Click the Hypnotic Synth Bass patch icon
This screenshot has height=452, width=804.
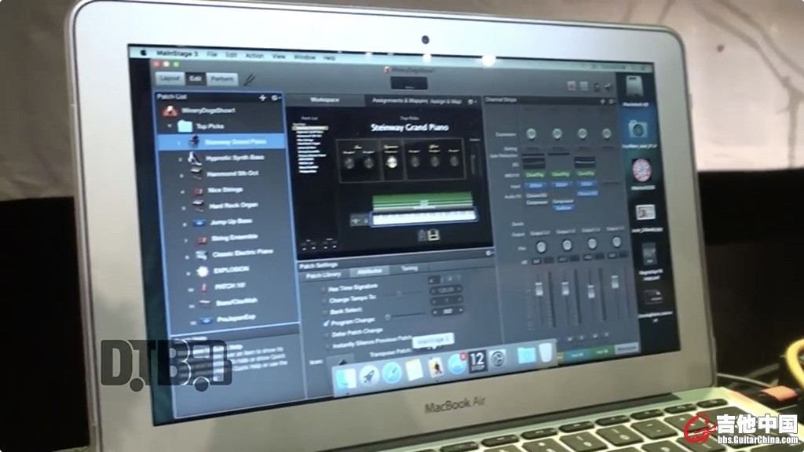click(x=195, y=159)
